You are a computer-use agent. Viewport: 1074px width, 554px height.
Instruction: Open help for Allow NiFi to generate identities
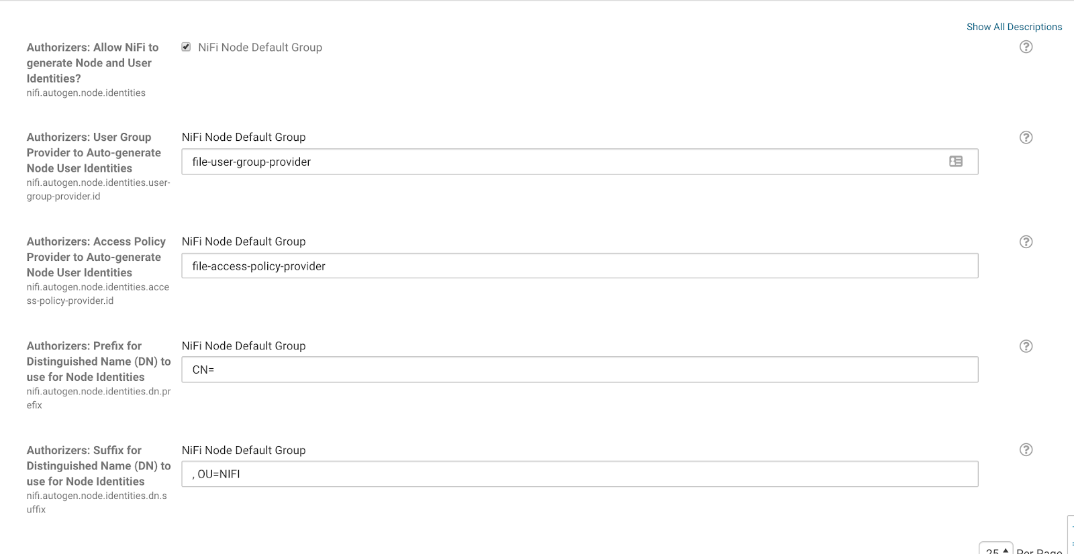click(1026, 47)
